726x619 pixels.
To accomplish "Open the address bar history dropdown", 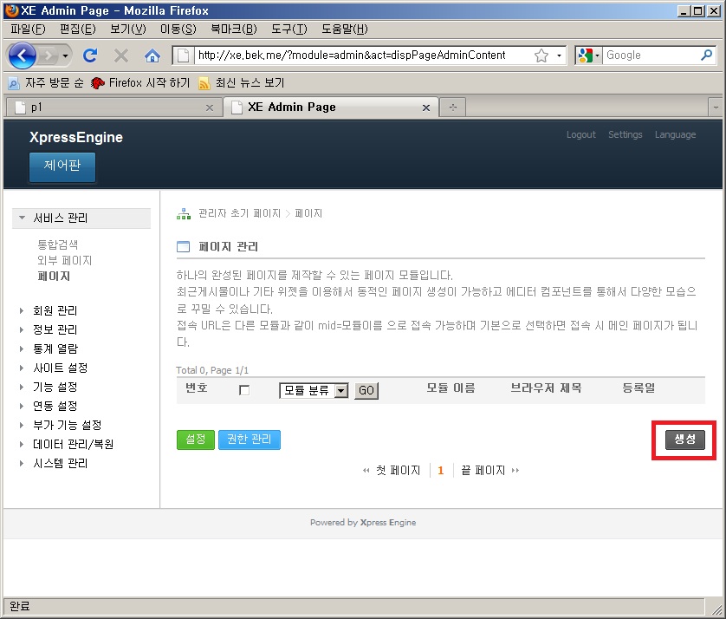I will point(559,56).
